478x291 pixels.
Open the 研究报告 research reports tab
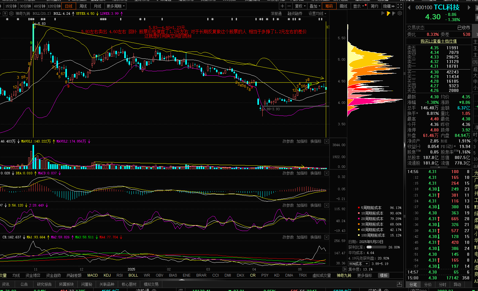[x=44, y=284]
